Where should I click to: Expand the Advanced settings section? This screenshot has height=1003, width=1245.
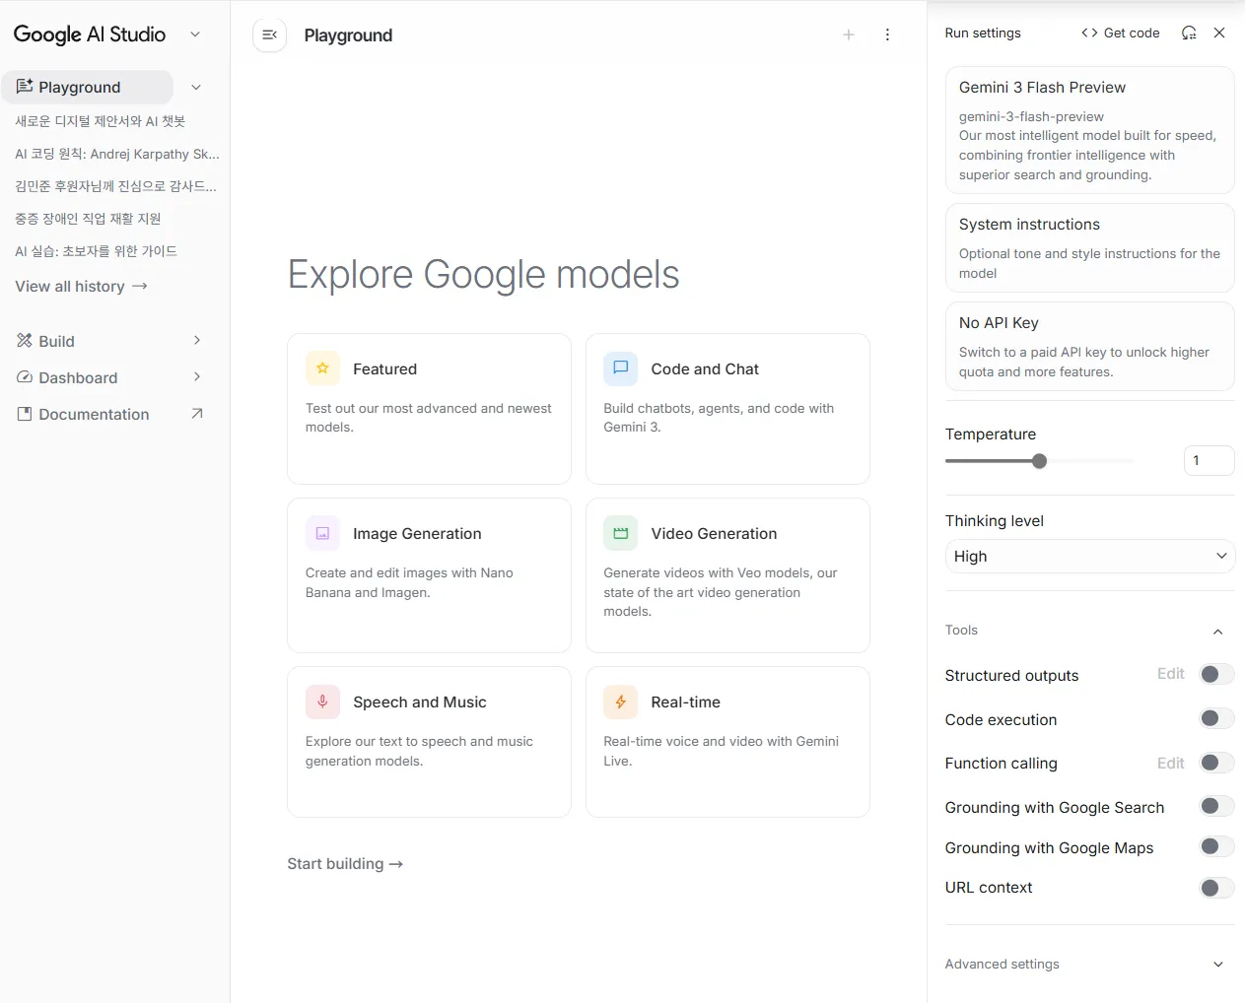click(1090, 965)
